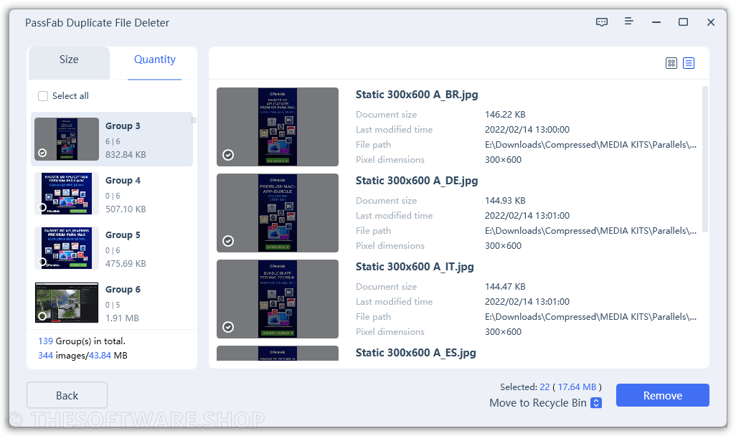Click file path of A_BR.jpg
This screenshot has height=436, width=736.
(x=590, y=145)
